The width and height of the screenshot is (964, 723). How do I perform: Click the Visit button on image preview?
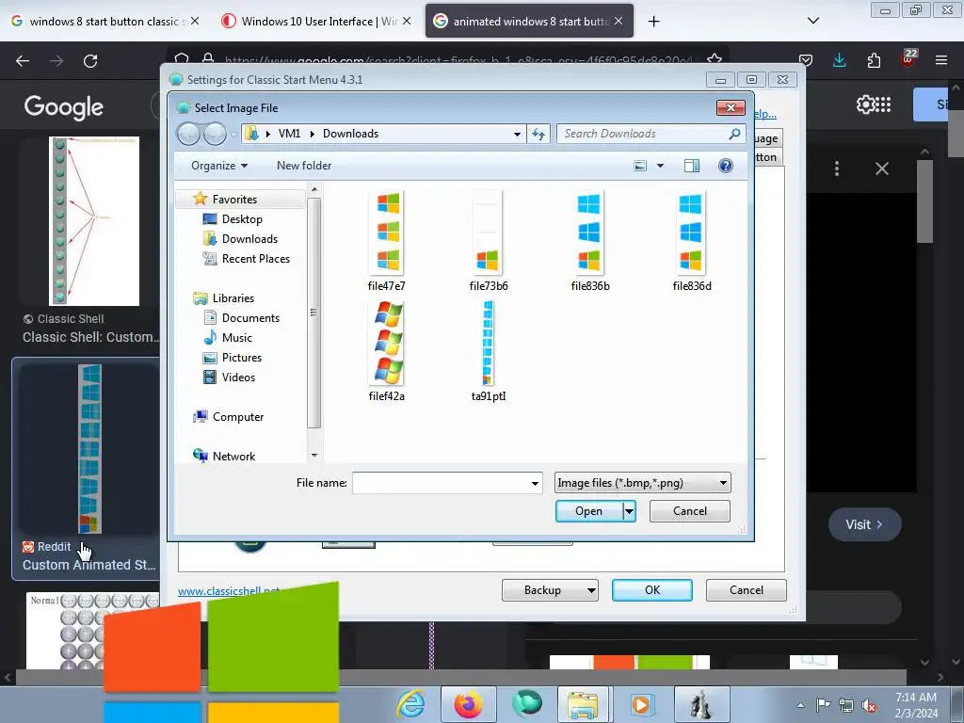pyautogui.click(x=864, y=524)
